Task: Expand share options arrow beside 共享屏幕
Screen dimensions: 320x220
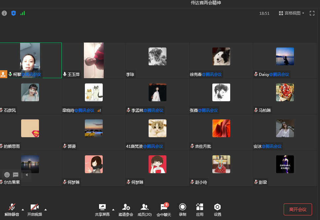Action: click(113, 209)
